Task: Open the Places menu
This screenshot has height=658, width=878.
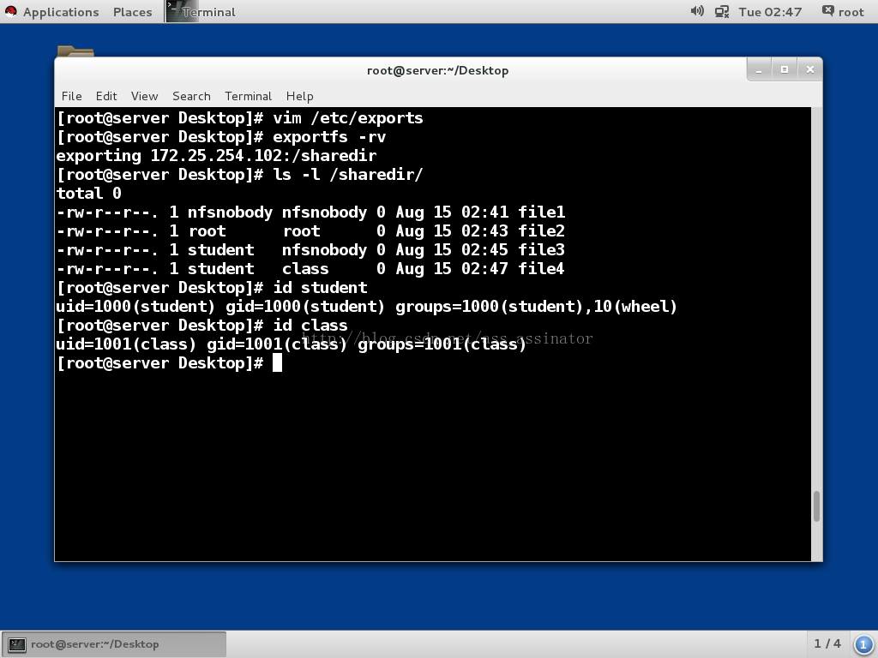Action: (132, 12)
